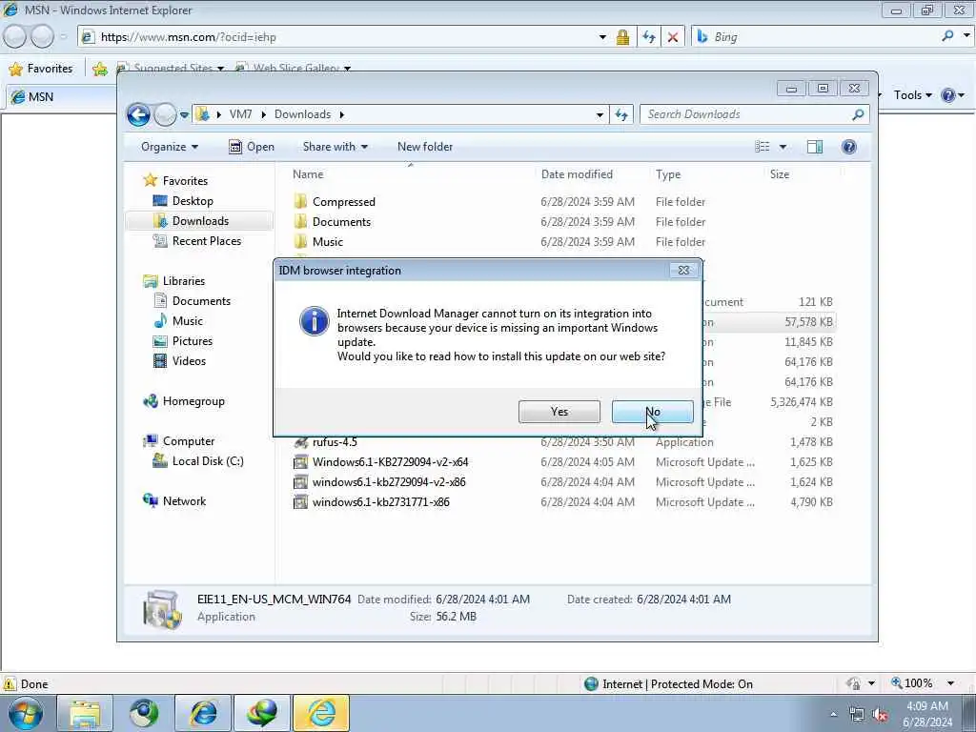Close the IDM browser integration dialog
976x732 pixels.
pyautogui.click(x=683, y=270)
